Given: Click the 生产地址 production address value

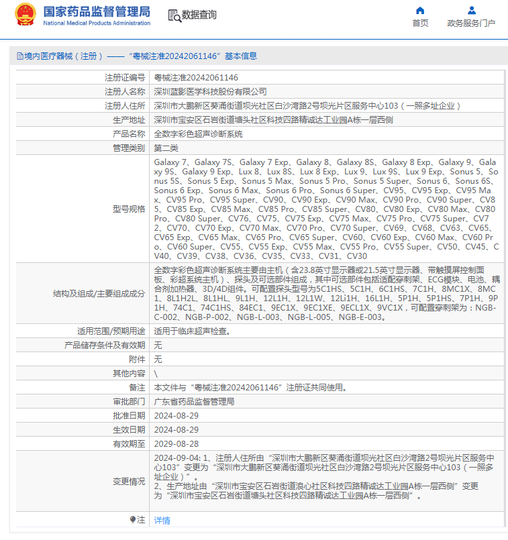Looking at the screenshot, I should click(273, 120).
